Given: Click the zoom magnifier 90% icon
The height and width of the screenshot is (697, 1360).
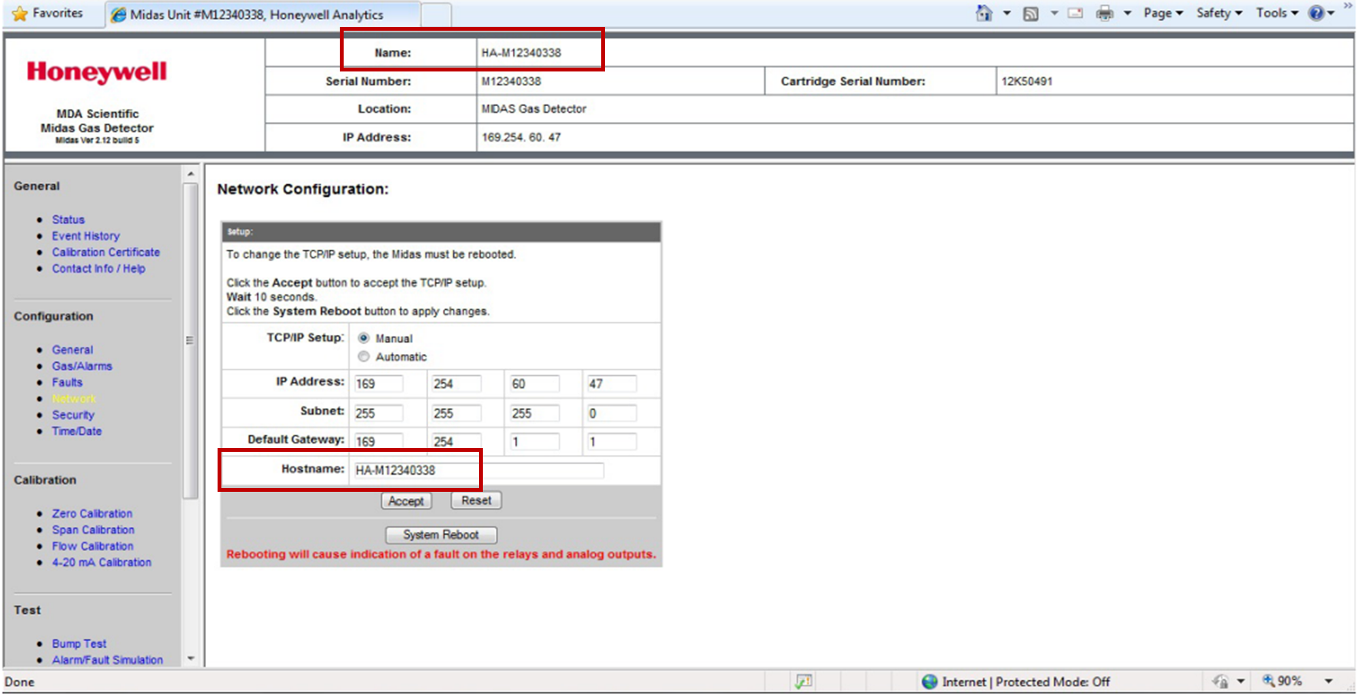Looking at the screenshot, I should [x=1269, y=681].
